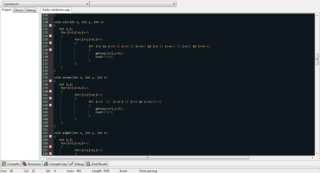Collapse code fold at line 158
The height and width of the screenshot is (173, 320).
pyautogui.click(x=50, y=154)
